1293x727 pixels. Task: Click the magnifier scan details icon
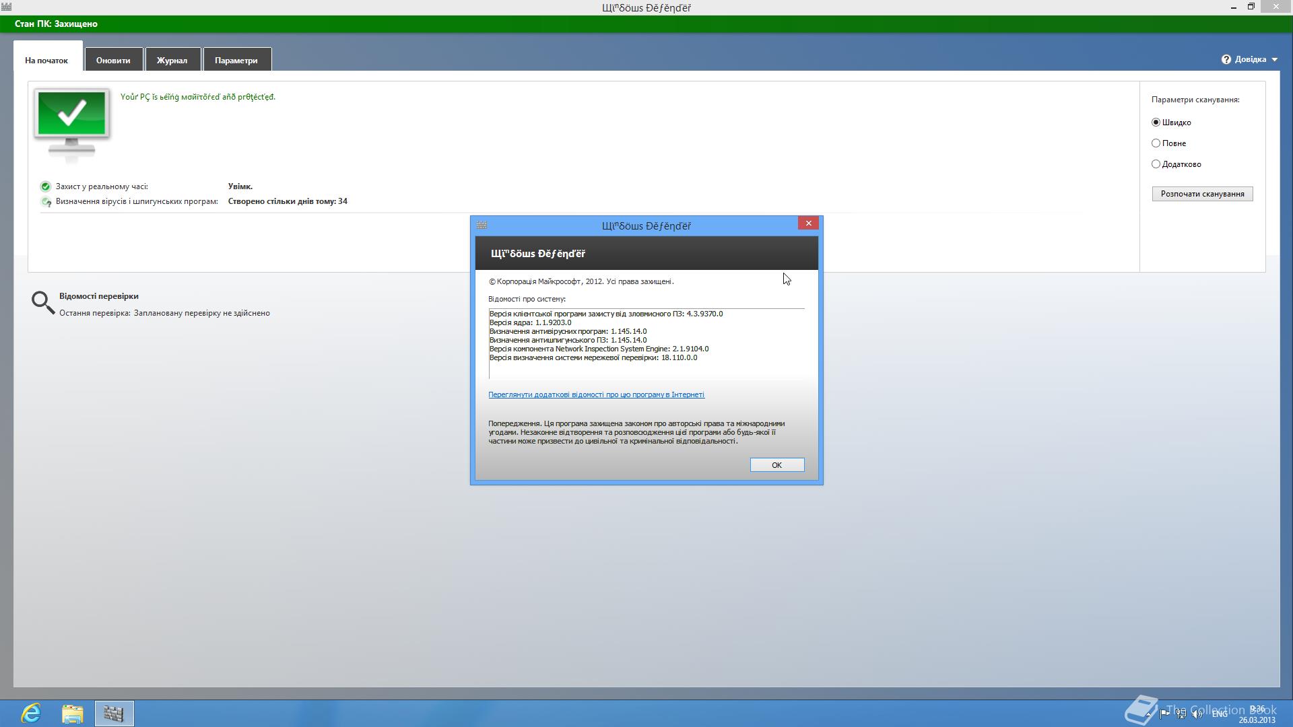[x=43, y=302]
